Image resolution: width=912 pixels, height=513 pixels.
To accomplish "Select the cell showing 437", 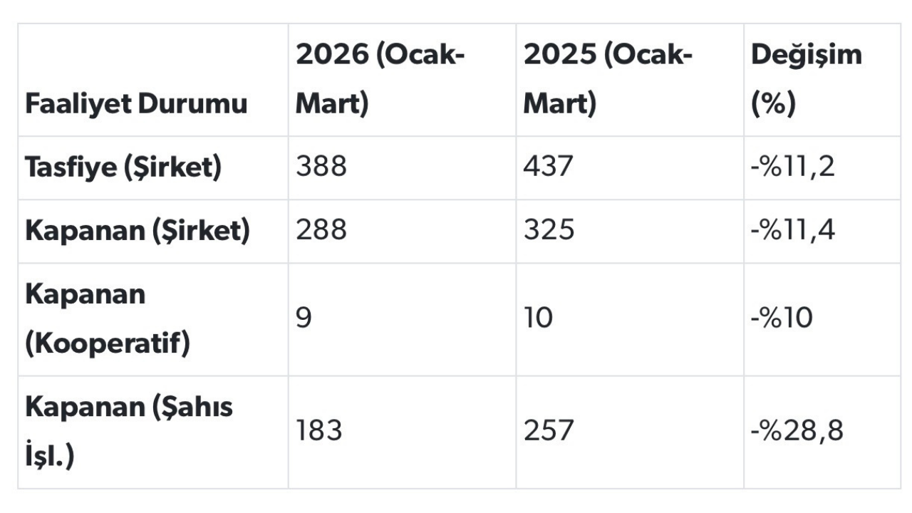I will tap(548, 167).
